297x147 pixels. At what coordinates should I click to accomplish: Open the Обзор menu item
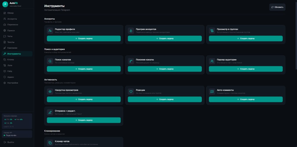coord(17,13)
